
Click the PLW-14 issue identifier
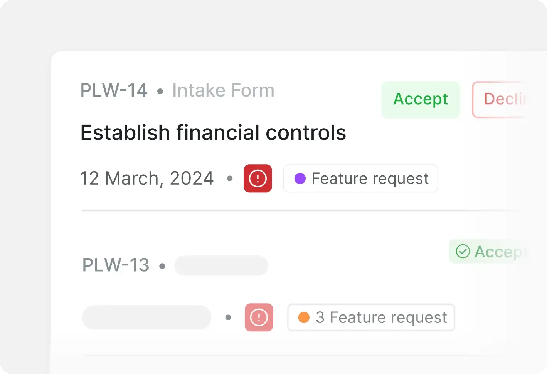114,91
